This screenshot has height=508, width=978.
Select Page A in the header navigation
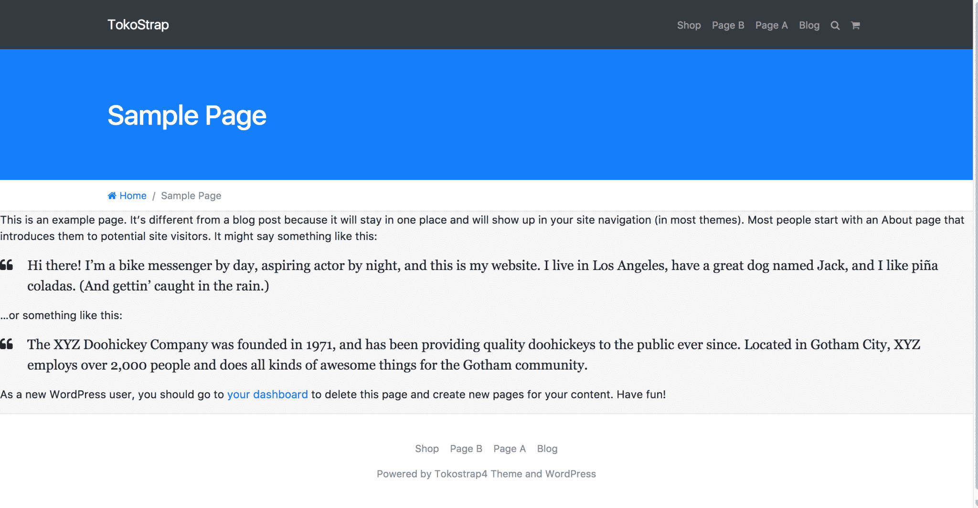771,25
